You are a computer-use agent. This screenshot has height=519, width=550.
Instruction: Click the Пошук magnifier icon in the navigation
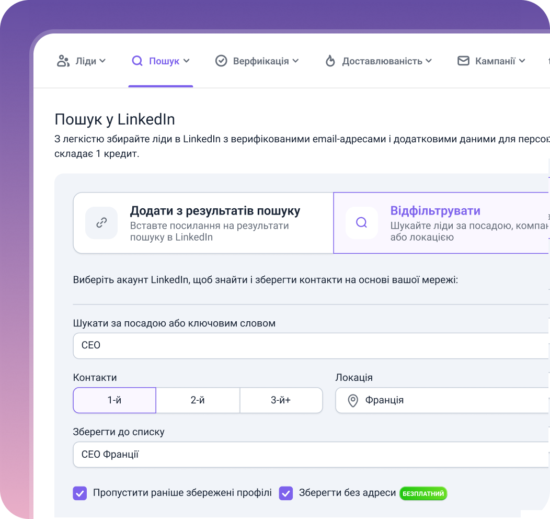coord(137,61)
